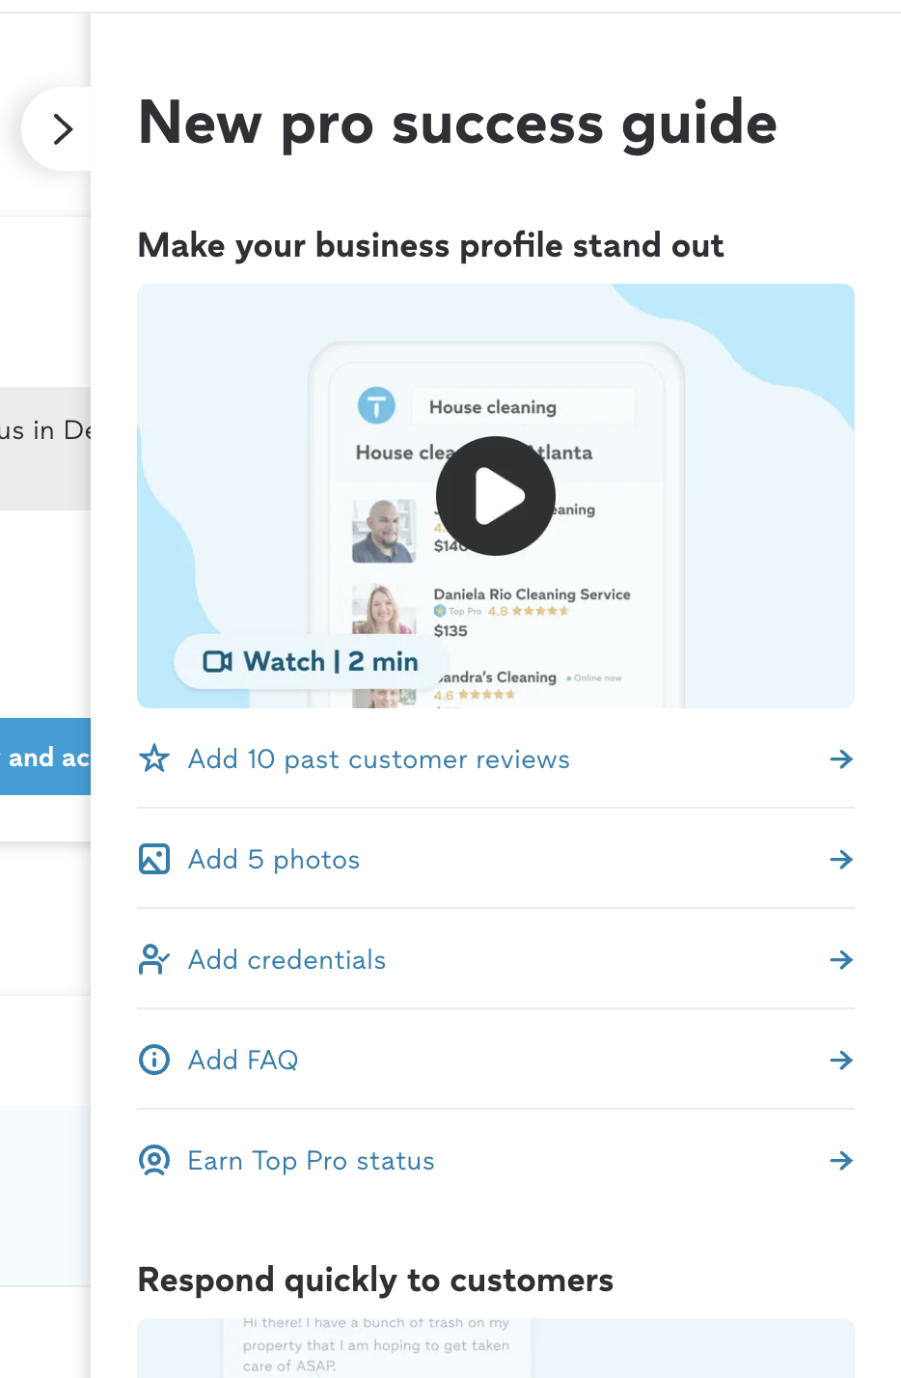Open Add 10 past customer reviews
The image size is (901, 1378).
click(x=378, y=759)
